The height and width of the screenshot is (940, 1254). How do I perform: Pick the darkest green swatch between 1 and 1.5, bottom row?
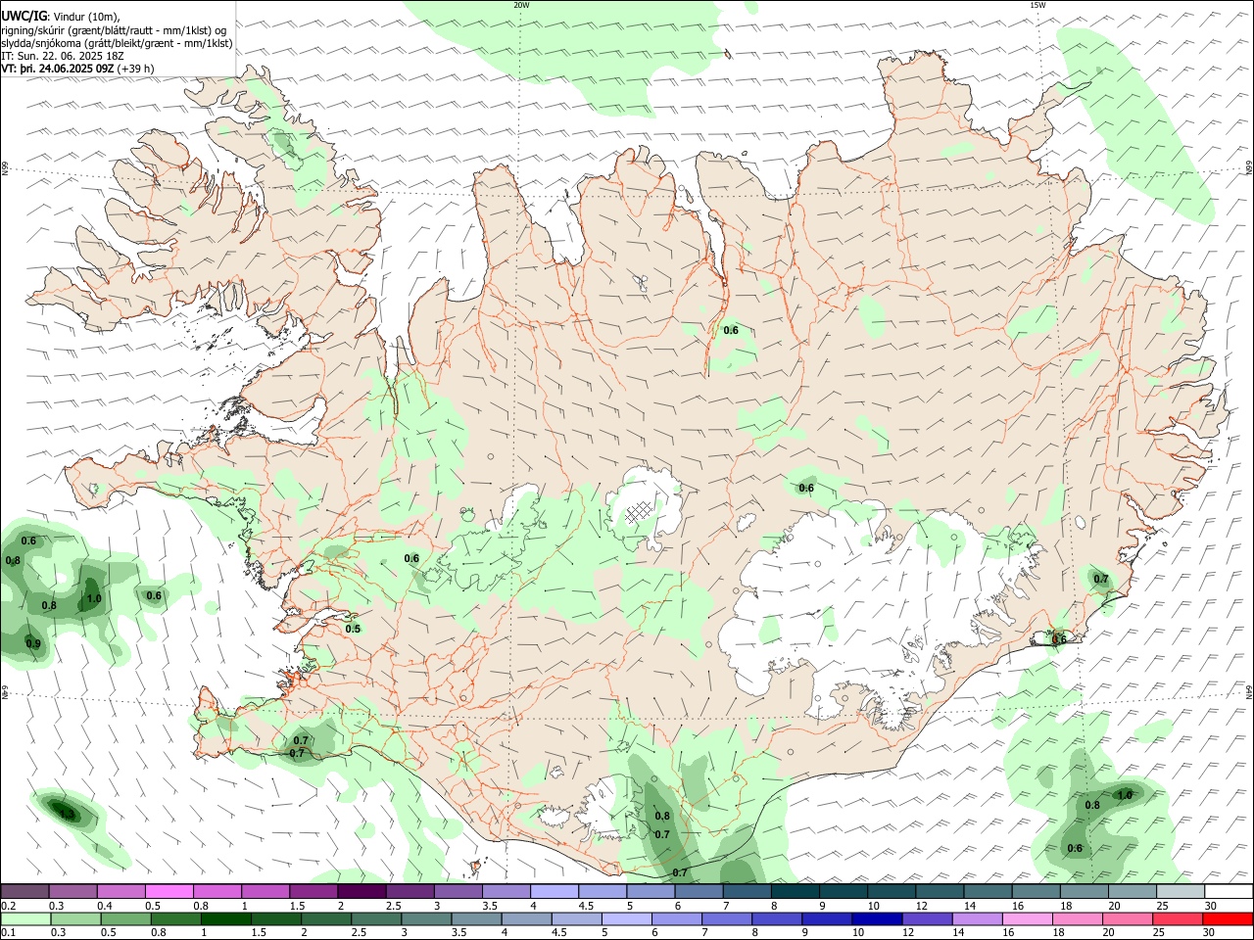click(225, 919)
